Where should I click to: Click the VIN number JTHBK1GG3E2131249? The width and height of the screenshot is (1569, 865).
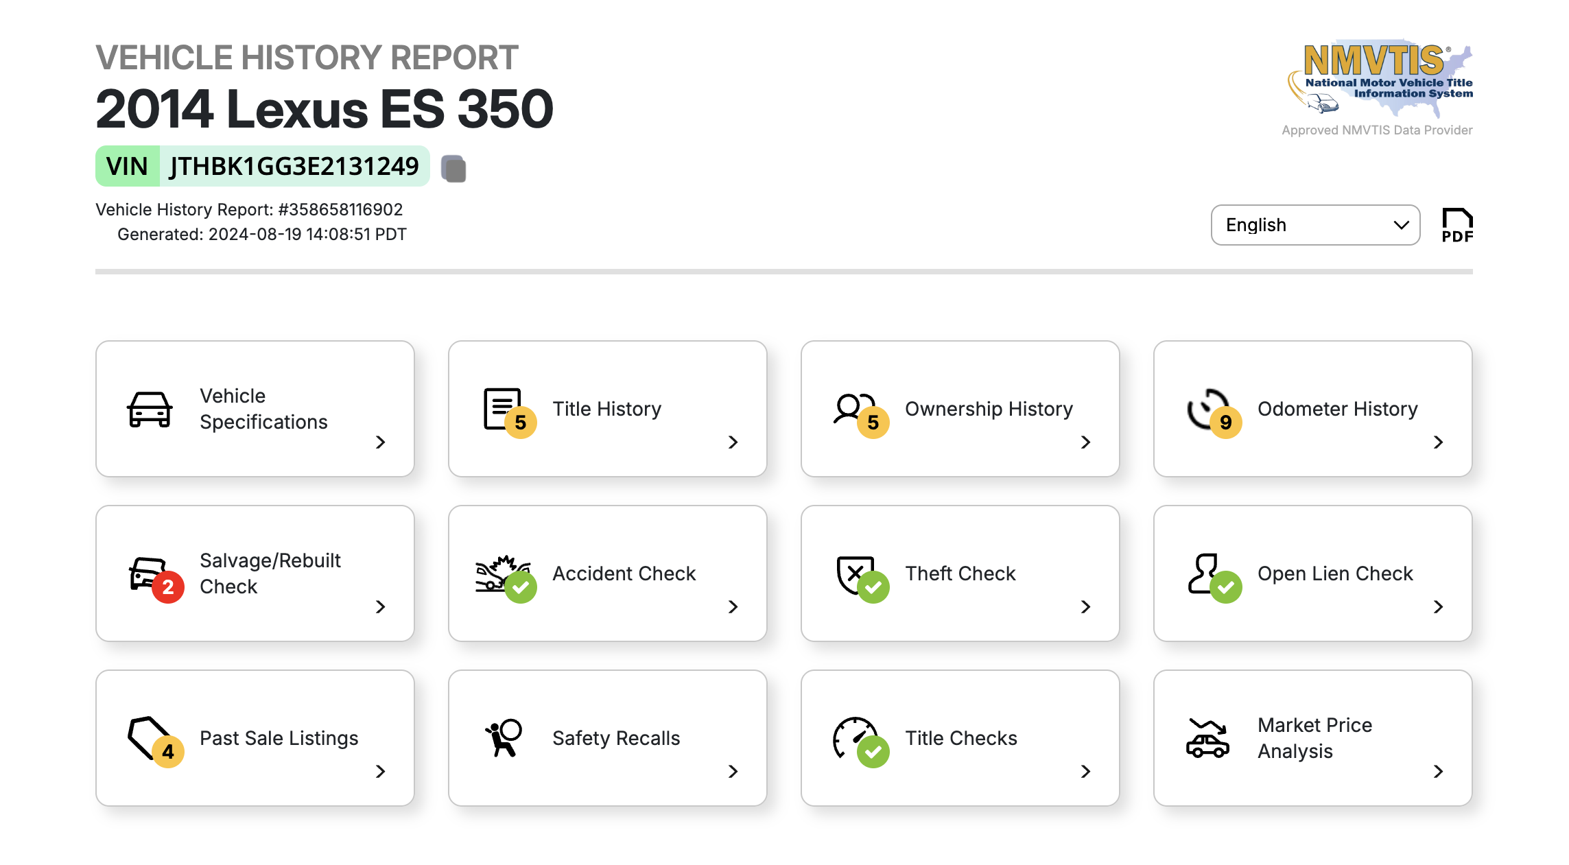[x=294, y=166]
